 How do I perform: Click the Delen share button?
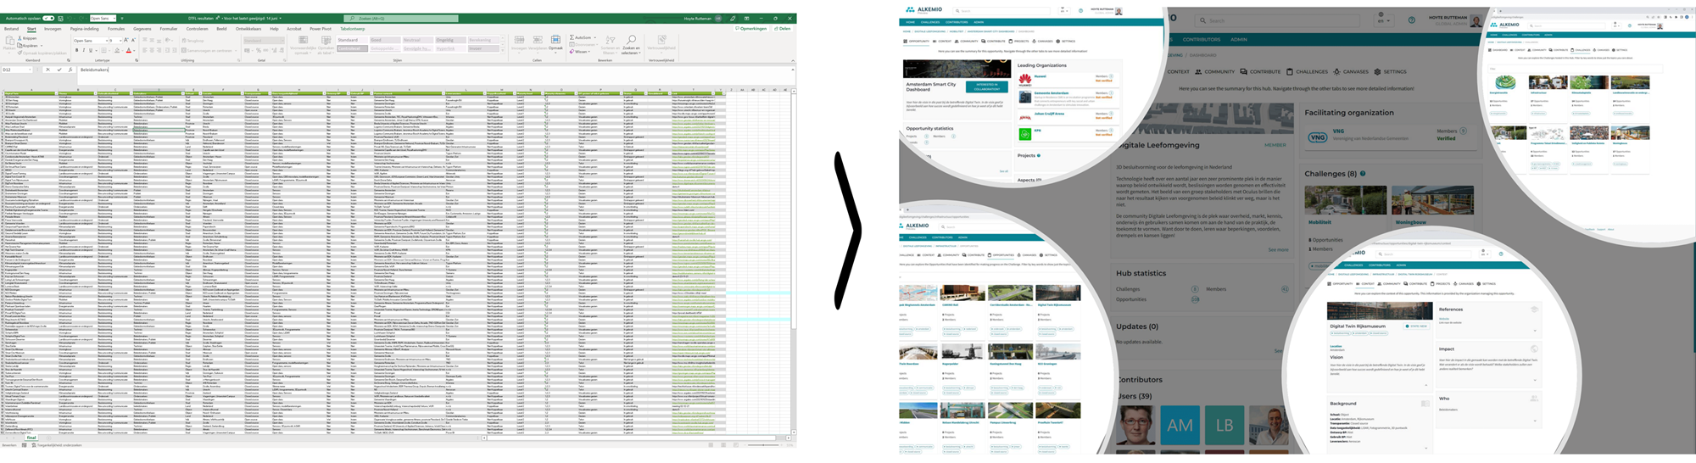click(x=783, y=29)
